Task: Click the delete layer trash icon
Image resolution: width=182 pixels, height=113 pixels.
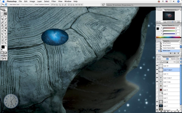Action: click(x=178, y=111)
